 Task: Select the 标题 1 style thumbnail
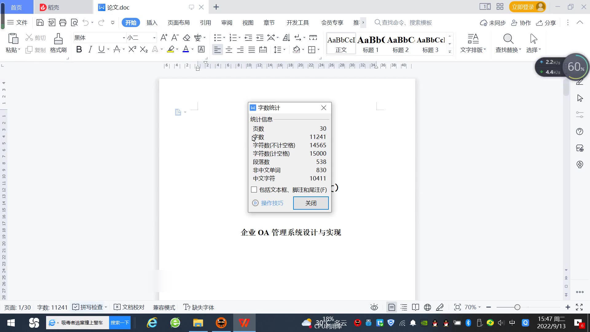pyautogui.click(x=371, y=44)
